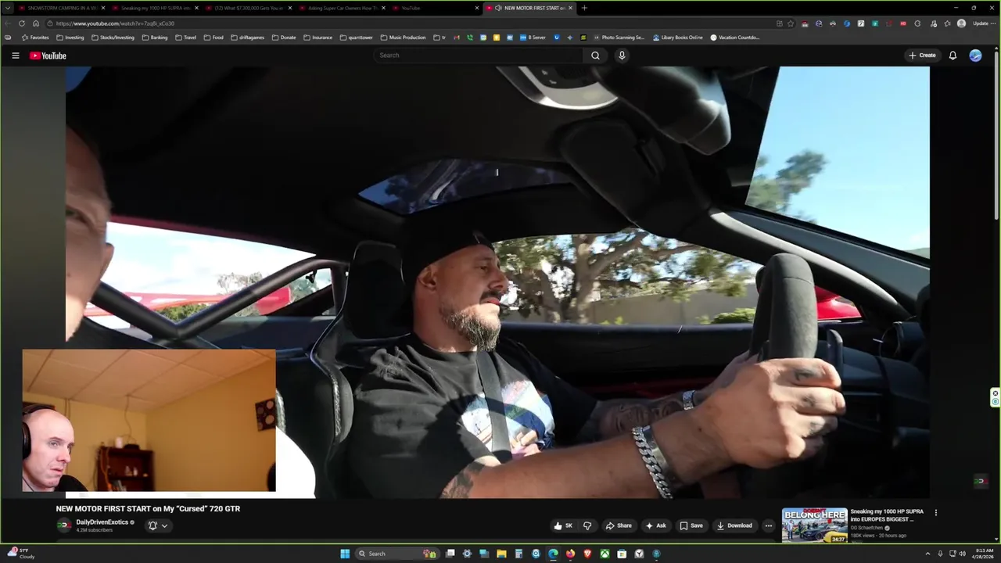Open the YouTube account avatar menu
1001x563 pixels.
click(975, 56)
